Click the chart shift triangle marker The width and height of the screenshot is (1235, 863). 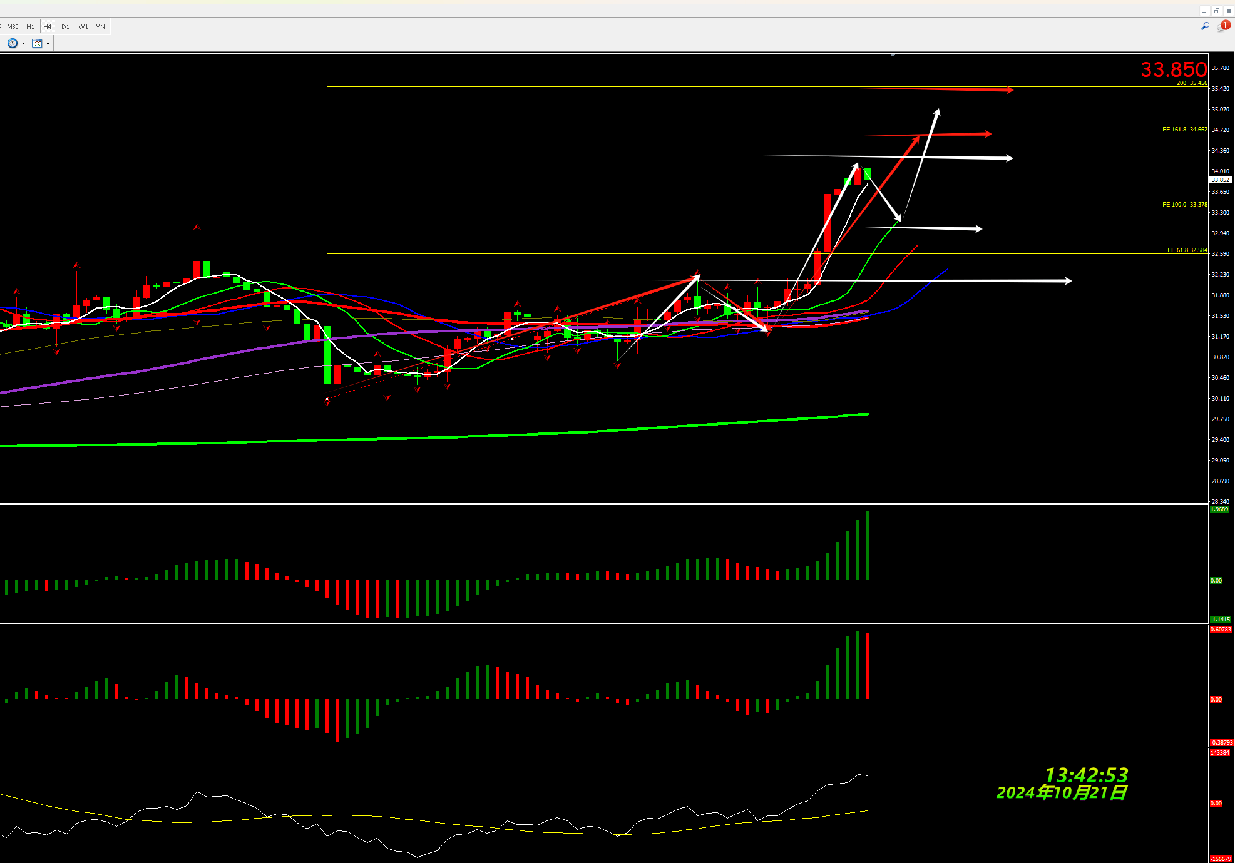[893, 56]
